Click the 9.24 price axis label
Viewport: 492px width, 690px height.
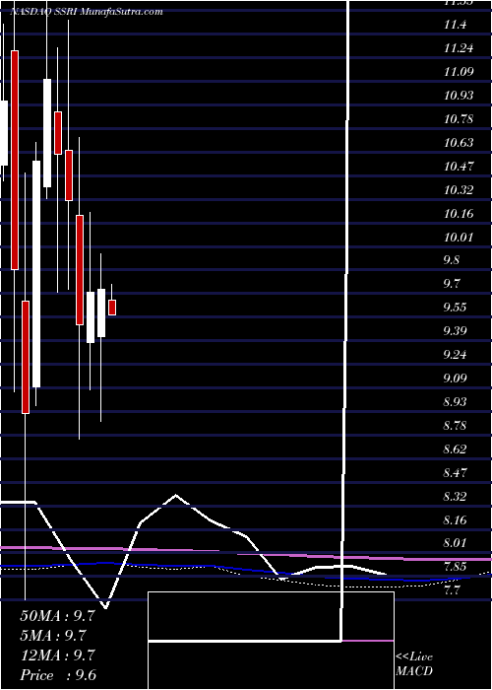coord(456,355)
